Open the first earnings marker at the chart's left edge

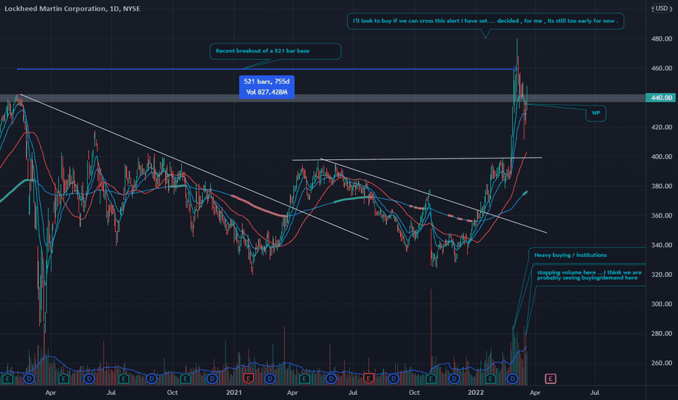pyautogui.click(x=7, y=379)
